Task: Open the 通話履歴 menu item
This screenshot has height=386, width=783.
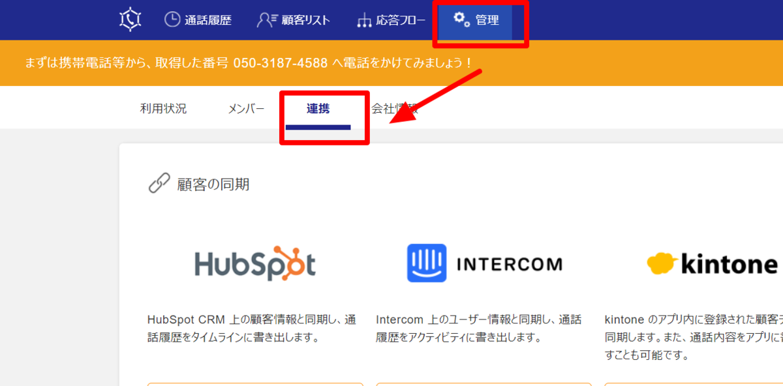Action: (198, 20)
